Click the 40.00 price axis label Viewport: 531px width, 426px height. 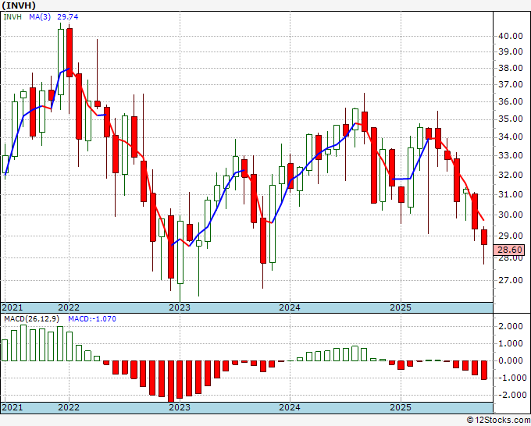tap(511, 36)
